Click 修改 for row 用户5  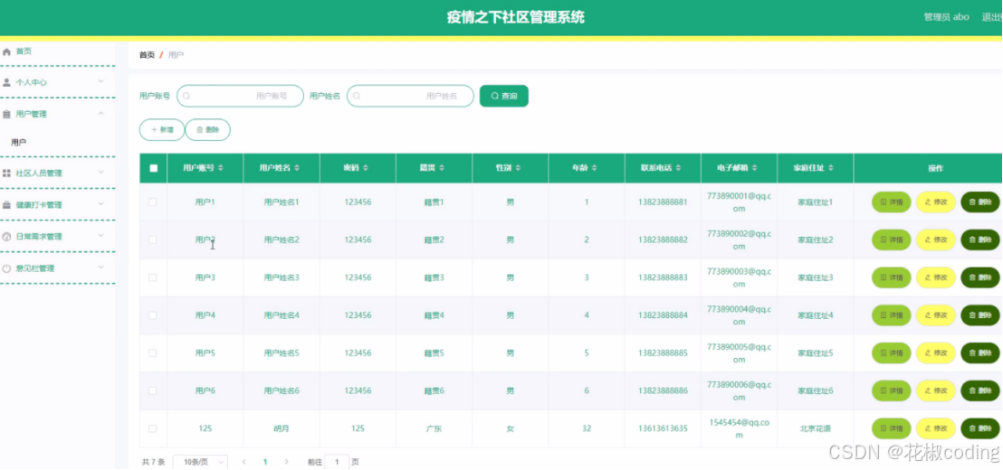[x=936, y=352]
